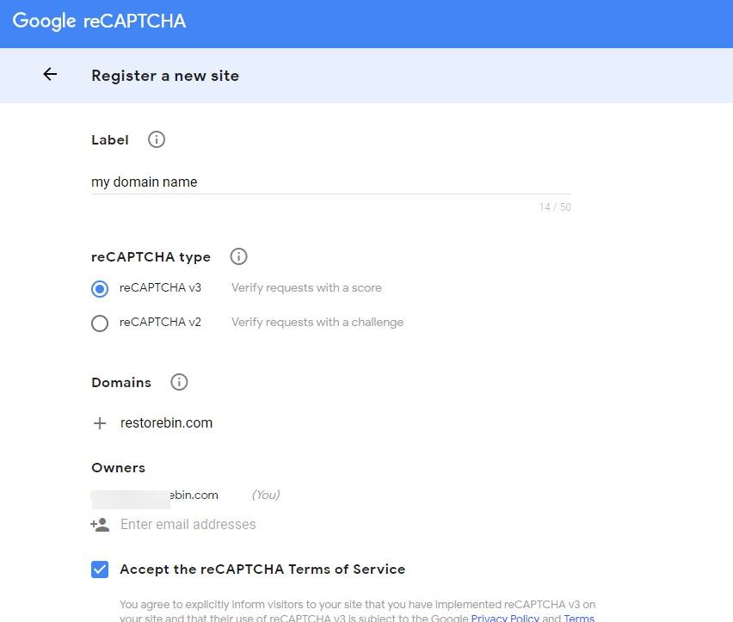The height and width of the screenshot is (622, 733).
Task: Open the Terms link
Action: (x=579, y=618)
